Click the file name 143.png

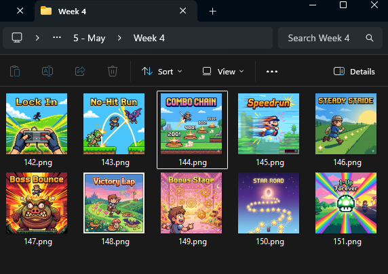115,162
